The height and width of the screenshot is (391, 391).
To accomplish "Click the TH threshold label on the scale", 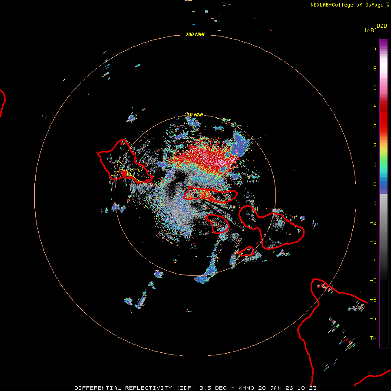I will [x=373, y=338].
